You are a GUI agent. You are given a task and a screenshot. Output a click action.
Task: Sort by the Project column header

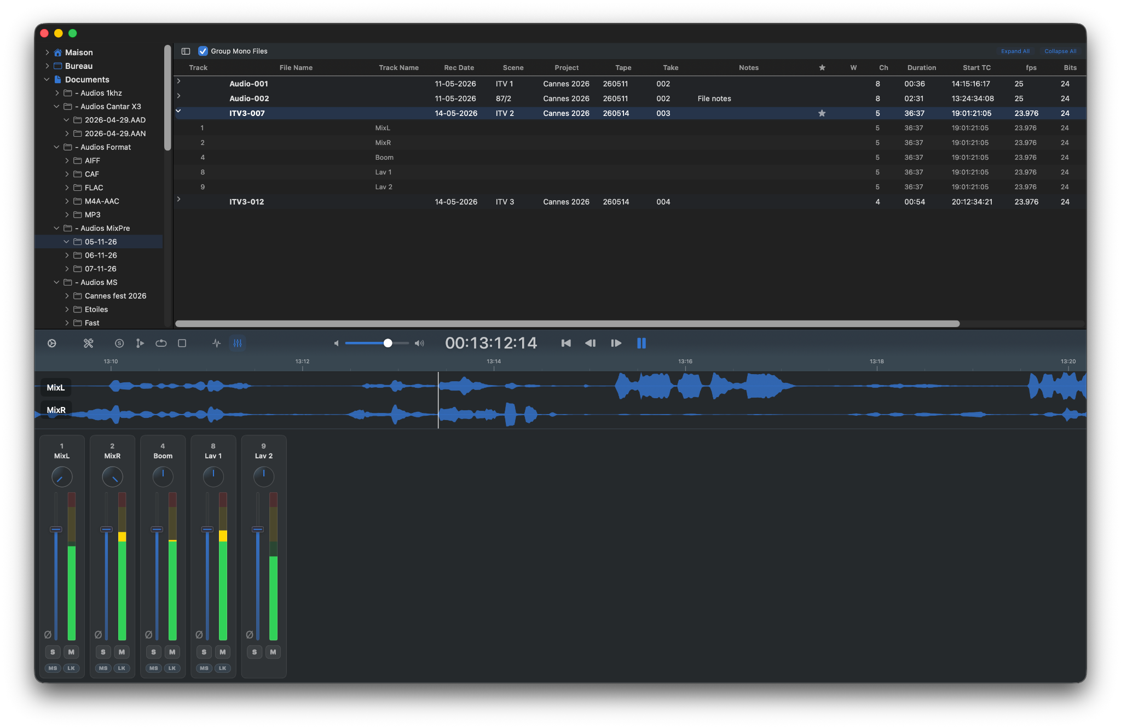point(567,68)
